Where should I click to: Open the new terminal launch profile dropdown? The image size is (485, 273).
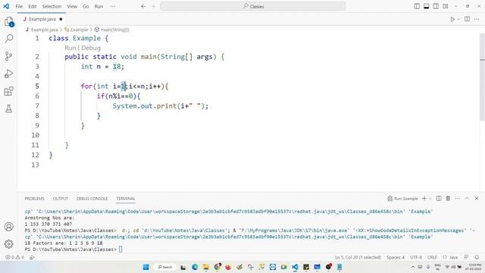coord(430,199)
